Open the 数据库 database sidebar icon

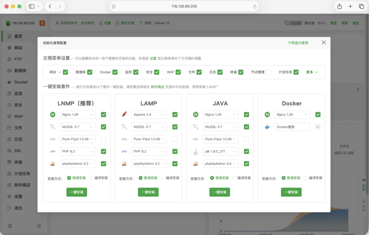9,71
